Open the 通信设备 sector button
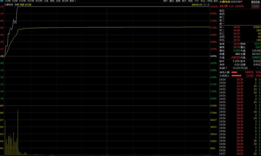The width and height of the screenshot is (261, 156). (x=256, y=2)
